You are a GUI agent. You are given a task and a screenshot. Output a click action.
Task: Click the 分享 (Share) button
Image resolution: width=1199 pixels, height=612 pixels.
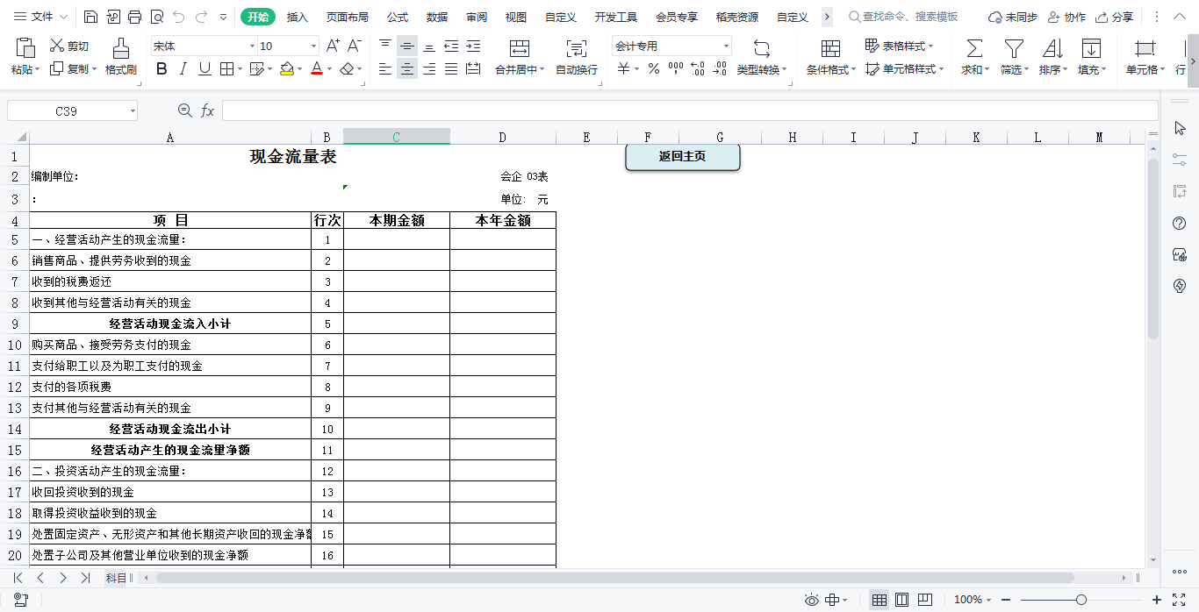click(x=1115, y=17)
